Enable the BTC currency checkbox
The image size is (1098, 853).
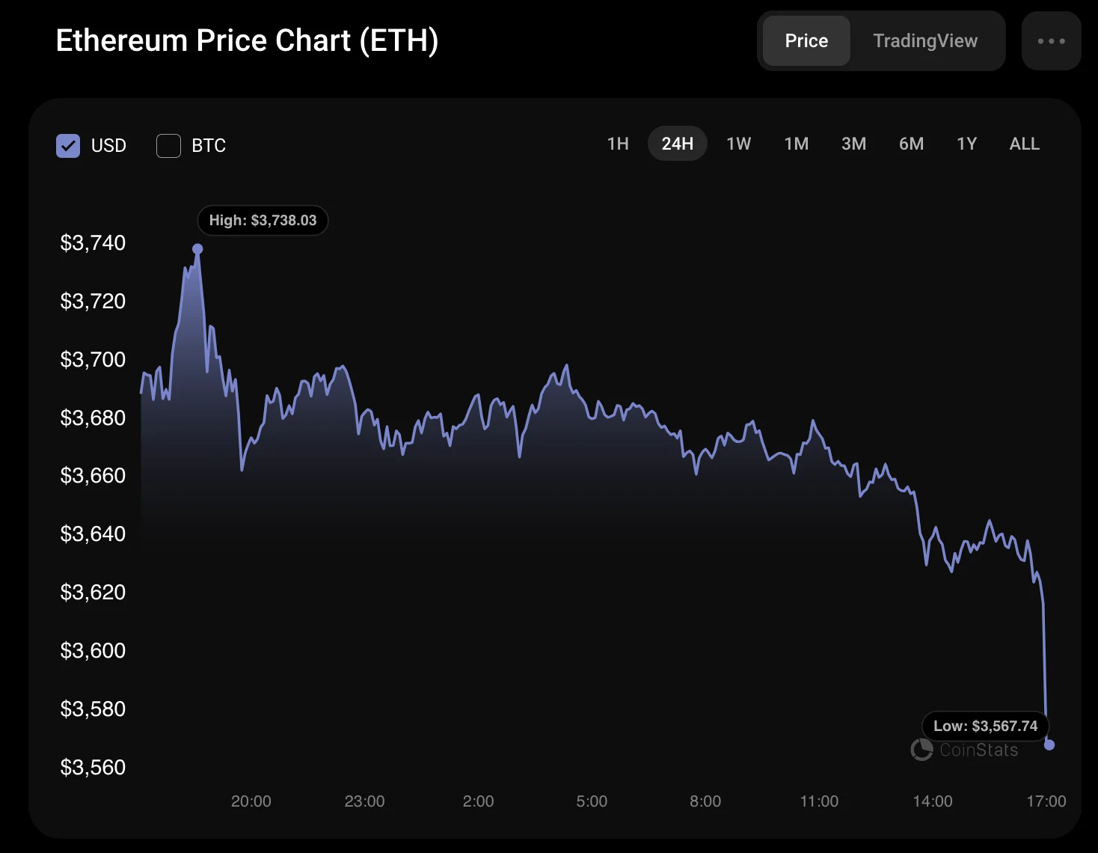coord(168,146)
